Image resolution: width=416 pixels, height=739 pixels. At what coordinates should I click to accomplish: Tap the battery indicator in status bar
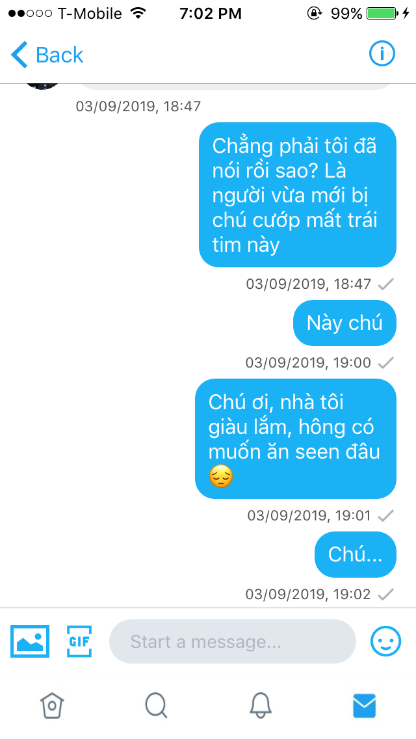pos(381,13)
